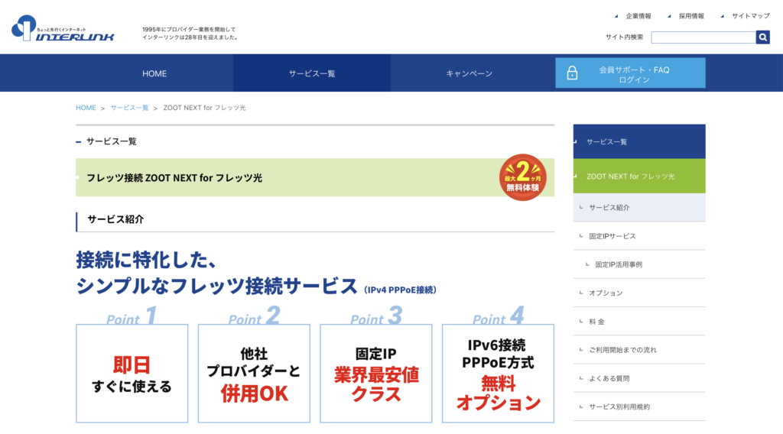Open よくある質問 in the sidebar

coord(639,378)
